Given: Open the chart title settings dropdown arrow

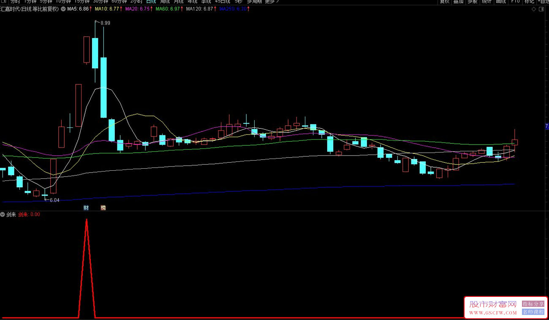Looking at the screenshot, I should tap(63, 9).
